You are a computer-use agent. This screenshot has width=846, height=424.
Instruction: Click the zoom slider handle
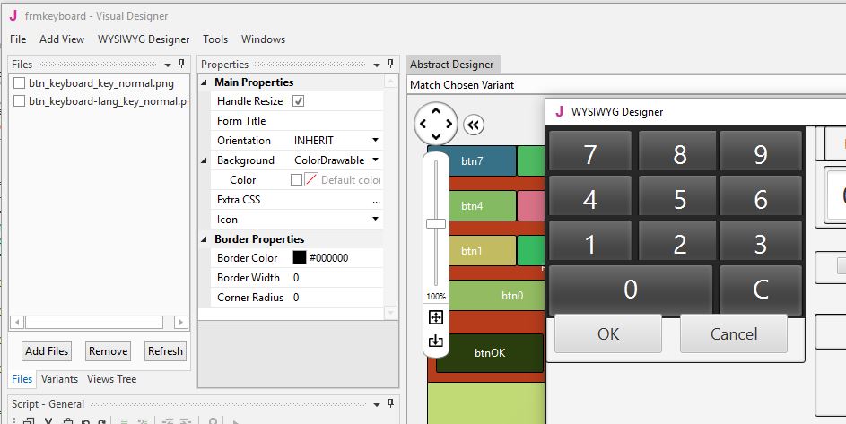[436, 224]
